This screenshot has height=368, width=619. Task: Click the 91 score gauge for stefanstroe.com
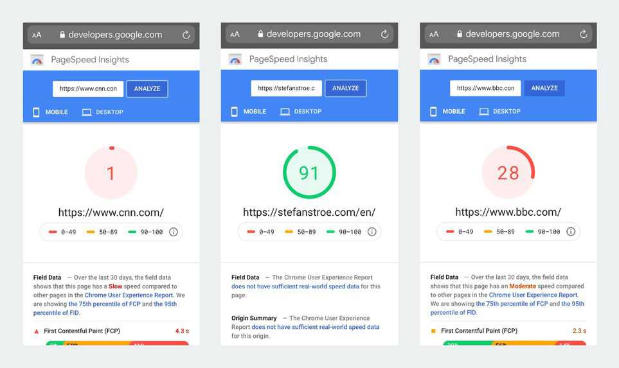[309, 172]
